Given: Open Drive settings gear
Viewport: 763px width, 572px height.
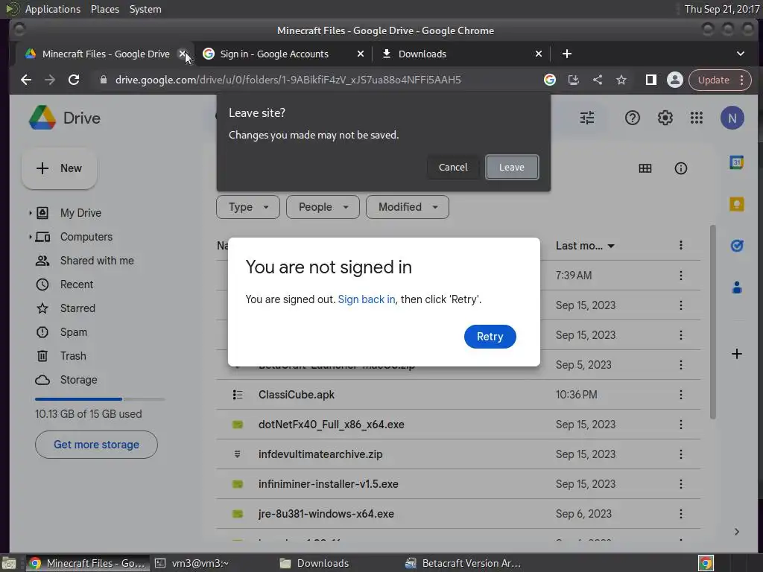Looking at the screenshot, I should [x=665, y=118].
